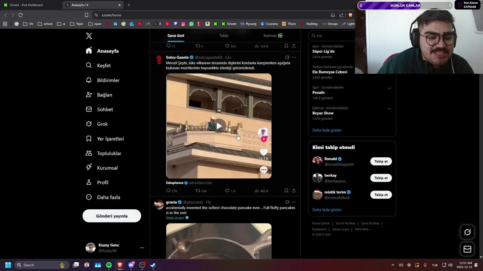Play the Solcu Gazete video
483x271 pixels.
tap(219, 126)
